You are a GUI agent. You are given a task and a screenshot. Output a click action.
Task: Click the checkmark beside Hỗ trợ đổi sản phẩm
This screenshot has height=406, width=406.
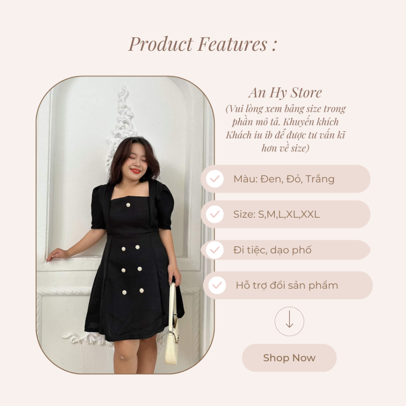coord(217,285)
